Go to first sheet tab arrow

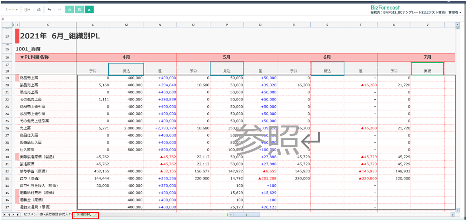pyautogui.click(x=4, y=214)
